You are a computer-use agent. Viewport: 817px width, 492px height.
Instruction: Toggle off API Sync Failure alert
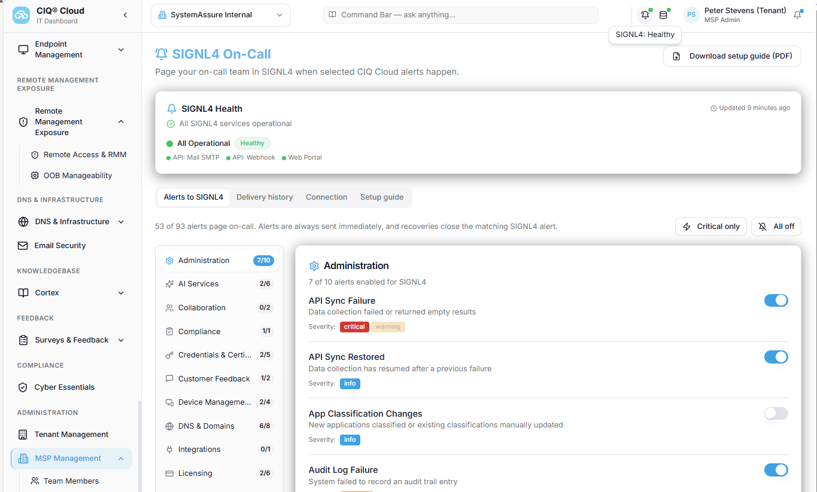tap(776, 301)
